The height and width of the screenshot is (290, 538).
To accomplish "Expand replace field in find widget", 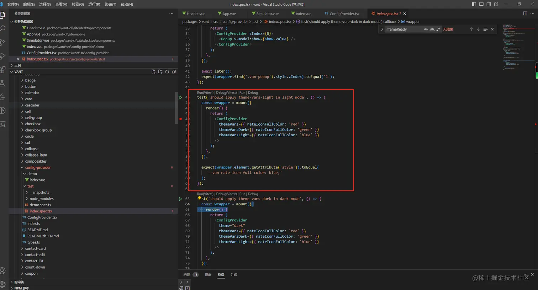I will pos(382,29).
